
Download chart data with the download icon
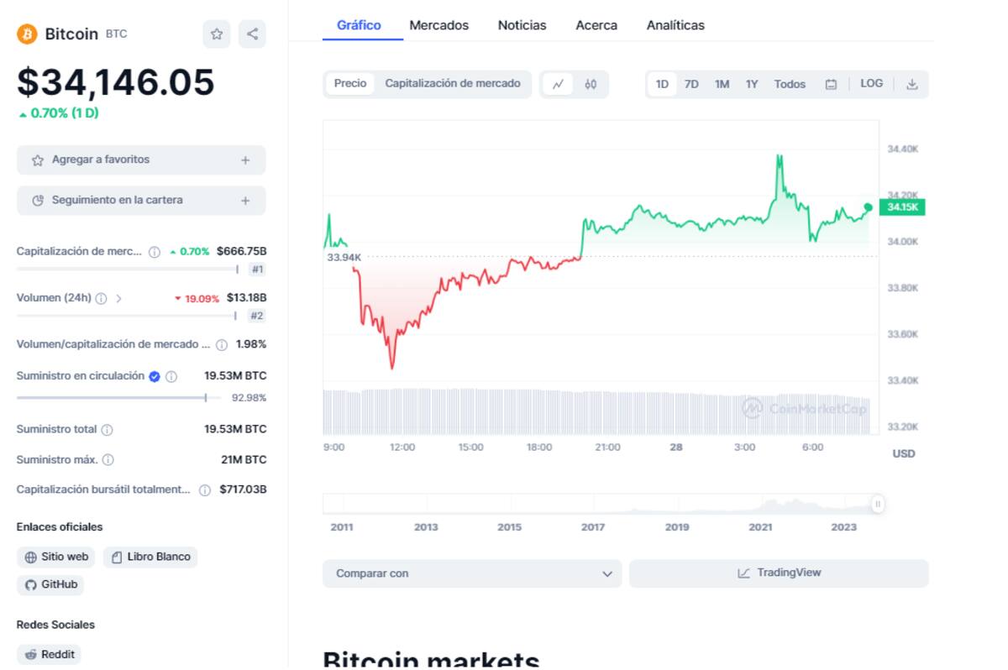pyautogui.click(x=911, y=84)
